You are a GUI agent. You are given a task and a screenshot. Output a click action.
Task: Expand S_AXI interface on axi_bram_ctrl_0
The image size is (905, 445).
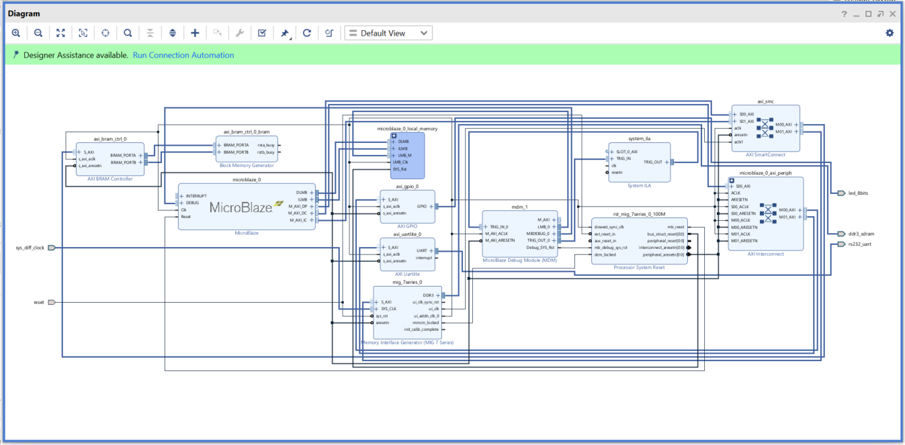[x=81, y=152]
